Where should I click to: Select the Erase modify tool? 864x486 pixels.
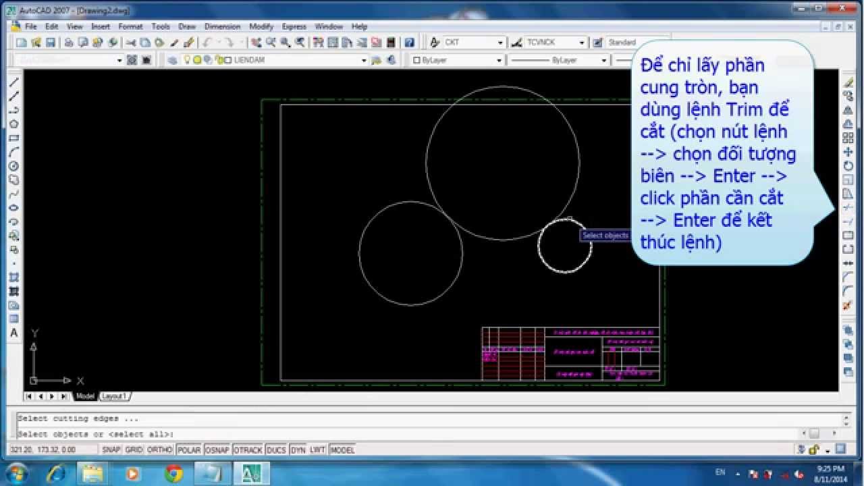tap(848, 82)
